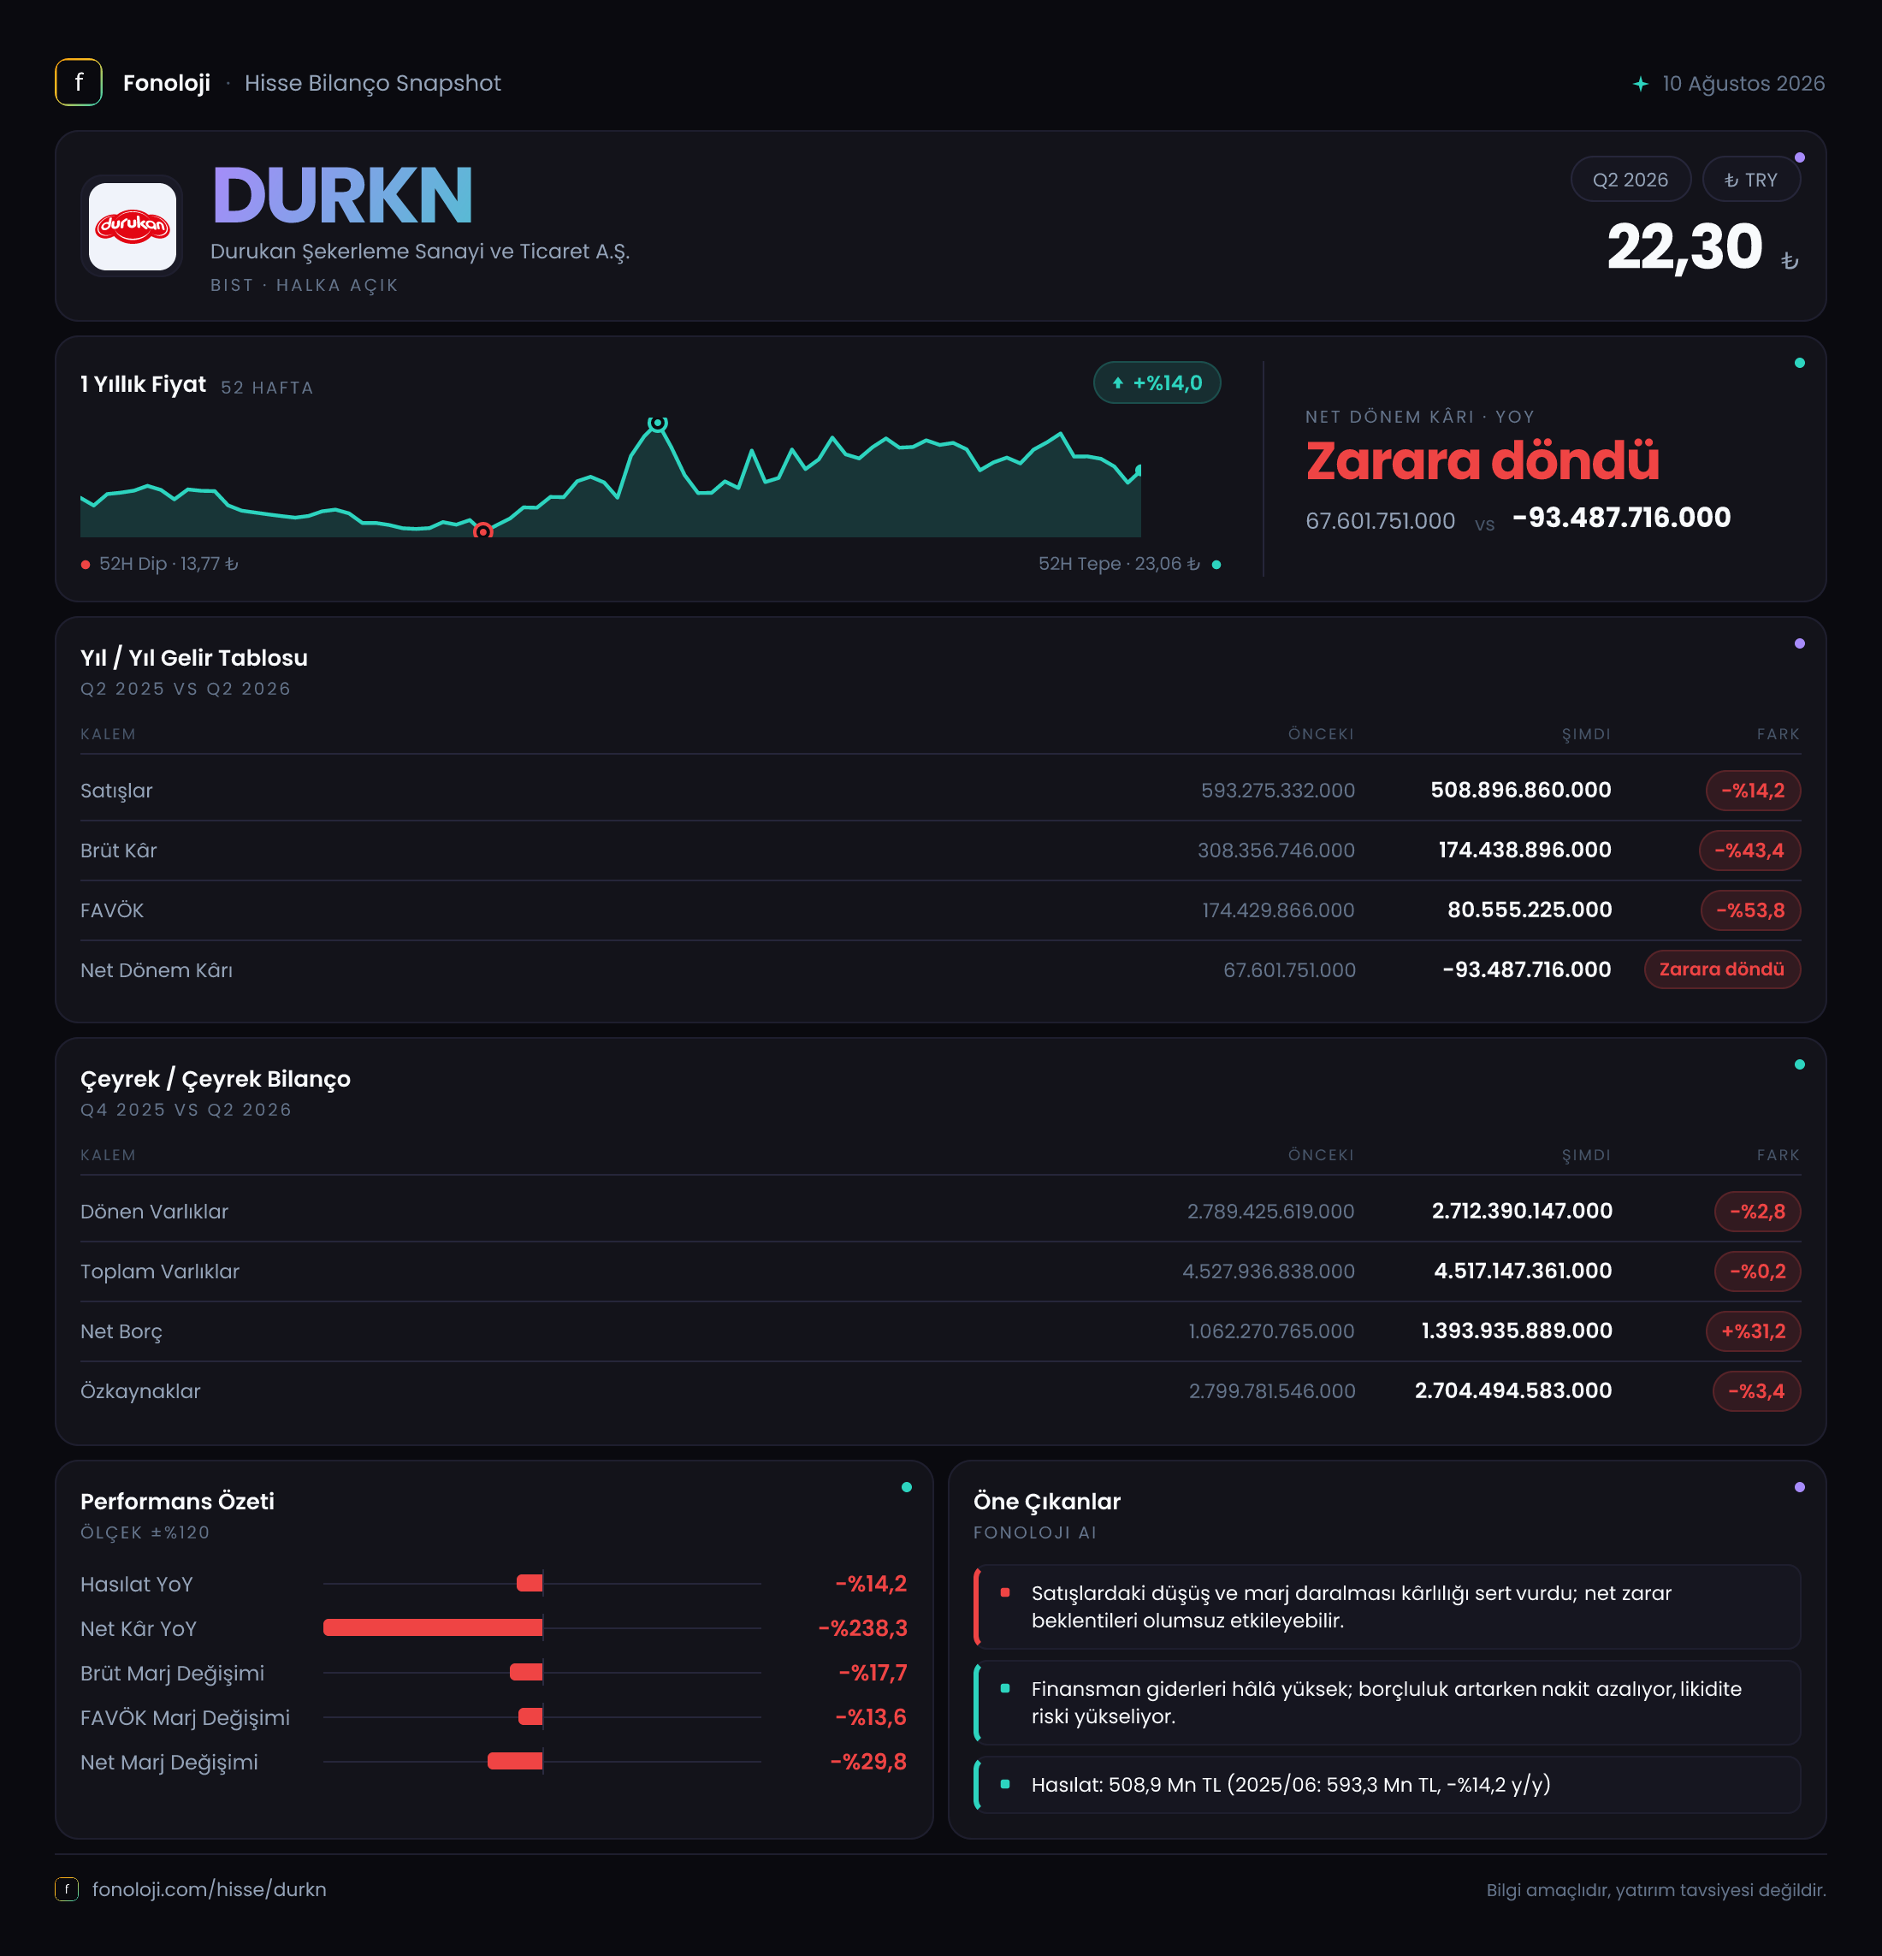
Task: Click the Toplam Varlıklar -%0,2 badge
Action: click(1757, 1271)
